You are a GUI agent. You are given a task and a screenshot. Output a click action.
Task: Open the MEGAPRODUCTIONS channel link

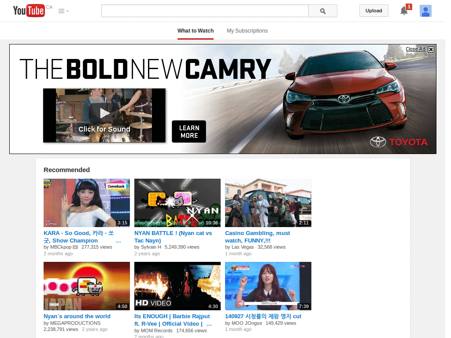click(75, 323)
